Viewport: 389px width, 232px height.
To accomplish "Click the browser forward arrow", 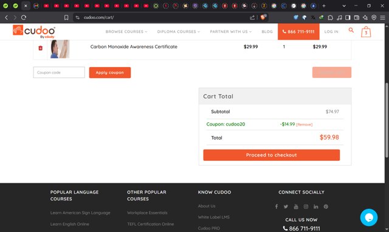I will pos(15,18).
